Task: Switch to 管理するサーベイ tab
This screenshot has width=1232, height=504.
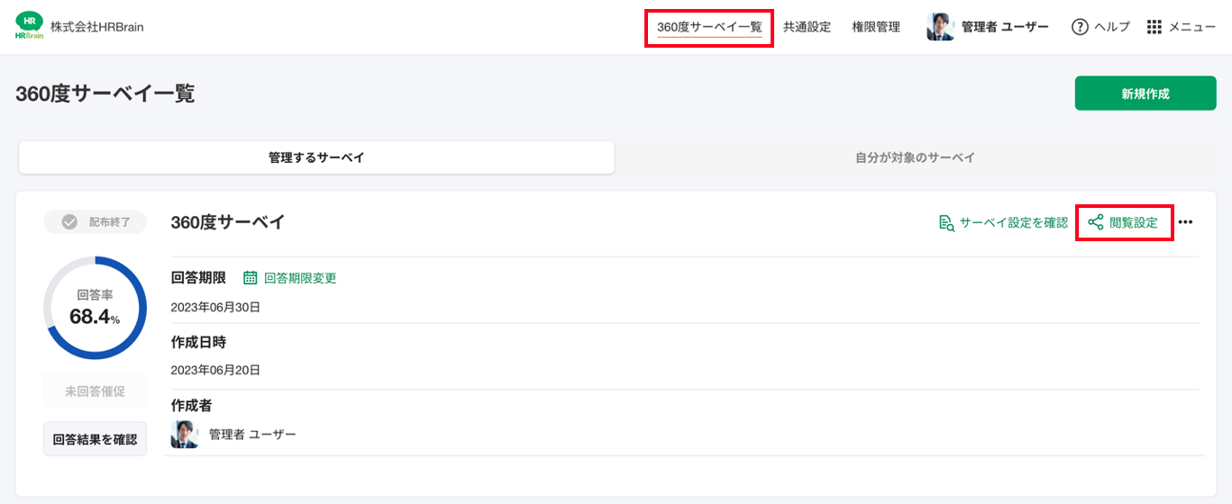Action: click(x=316, y=157)
